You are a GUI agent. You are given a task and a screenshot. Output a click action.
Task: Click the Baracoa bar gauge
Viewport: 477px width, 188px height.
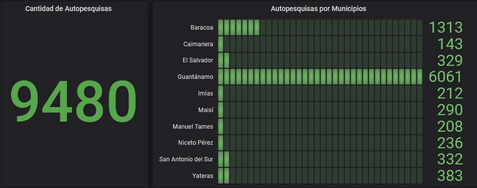pyautogui.click(x=320, y=27)
